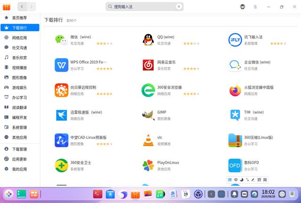Open the TIM (wine) icon

(235, 115)
